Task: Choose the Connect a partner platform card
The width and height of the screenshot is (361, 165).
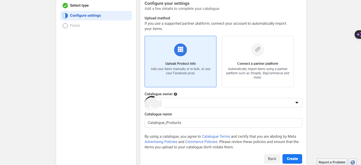Action: [257, 62]
